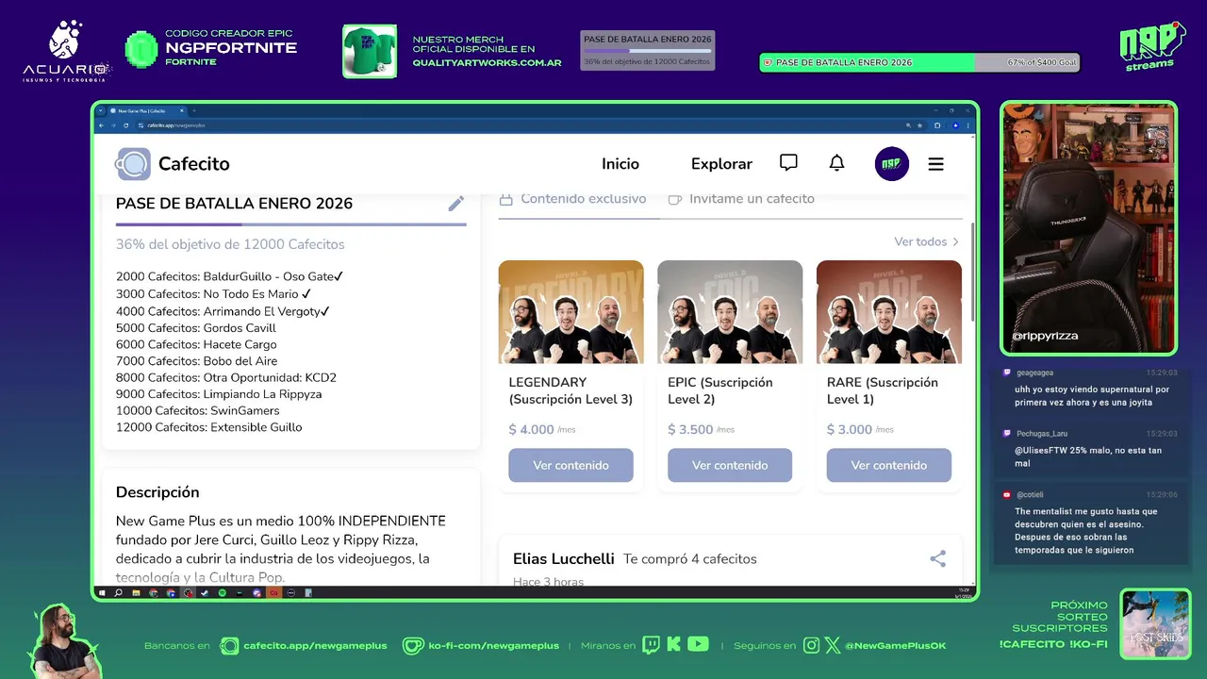Screen dimensions: 1207x679
Task: Click the 'Descripción' heading
Action: [x=157, y=492]
